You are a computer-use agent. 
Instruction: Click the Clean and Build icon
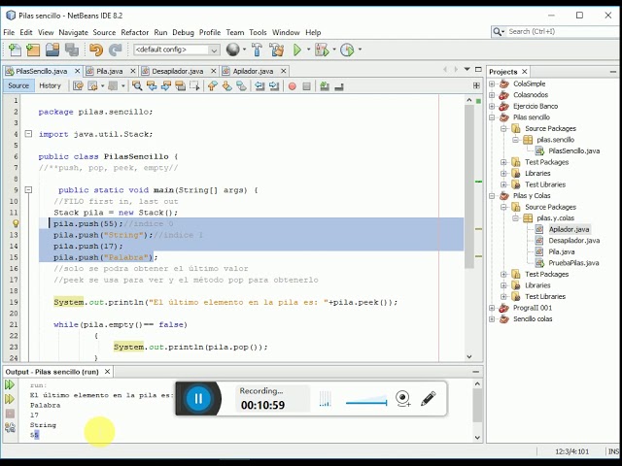(x=276, y=50)
